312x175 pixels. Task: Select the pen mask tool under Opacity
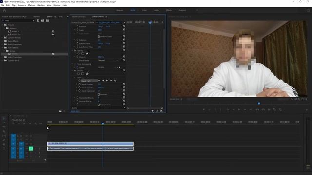[87, 53]
